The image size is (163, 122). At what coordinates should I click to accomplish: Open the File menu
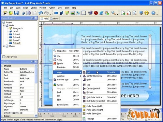[x=5, y=8]
